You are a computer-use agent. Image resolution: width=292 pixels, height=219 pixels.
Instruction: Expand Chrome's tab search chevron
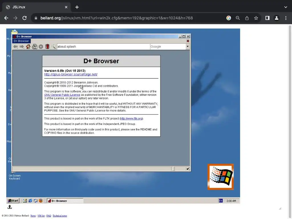(x=286, y=7)
